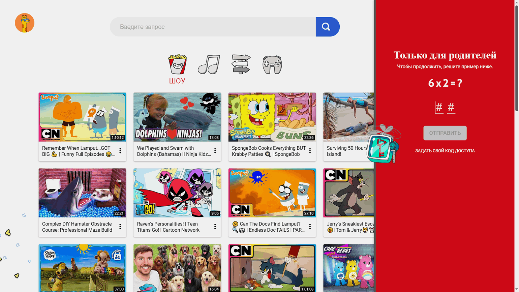Select the Shows popcorn category icon
Image resolution: width=519 pixels, height=292 pixels.
click(177, 64)
